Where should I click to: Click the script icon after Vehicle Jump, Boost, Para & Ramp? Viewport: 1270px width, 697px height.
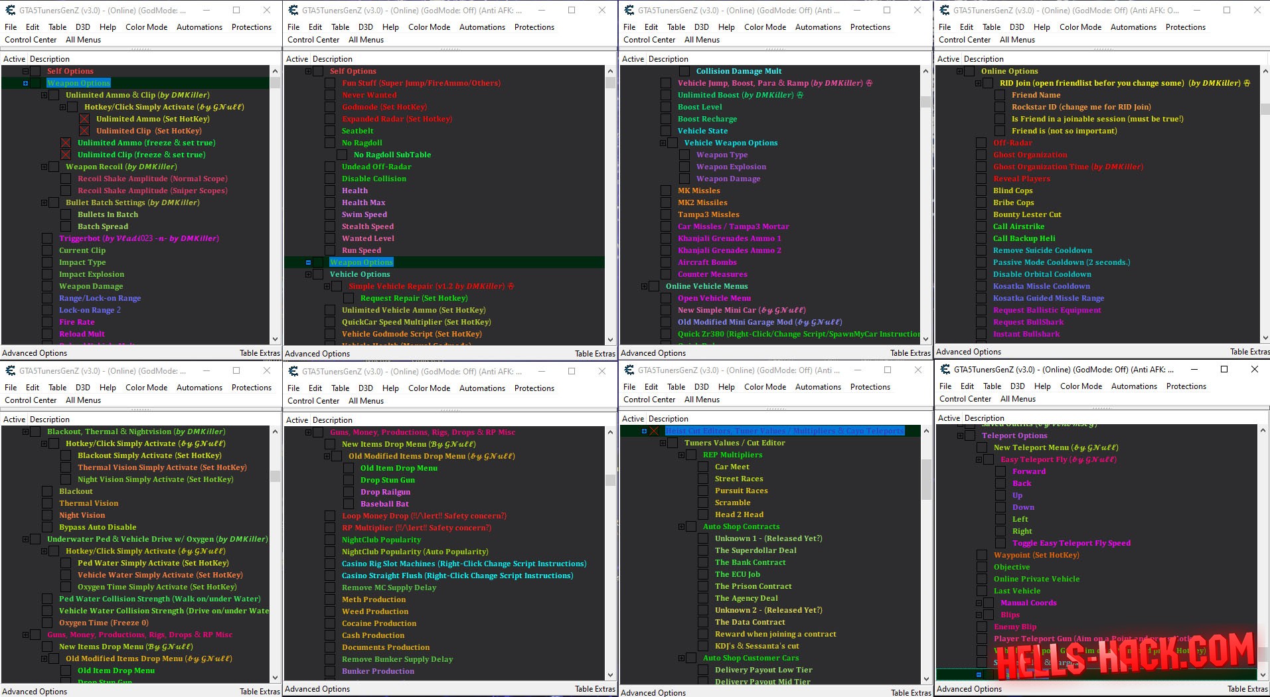[x=869, y=83]
